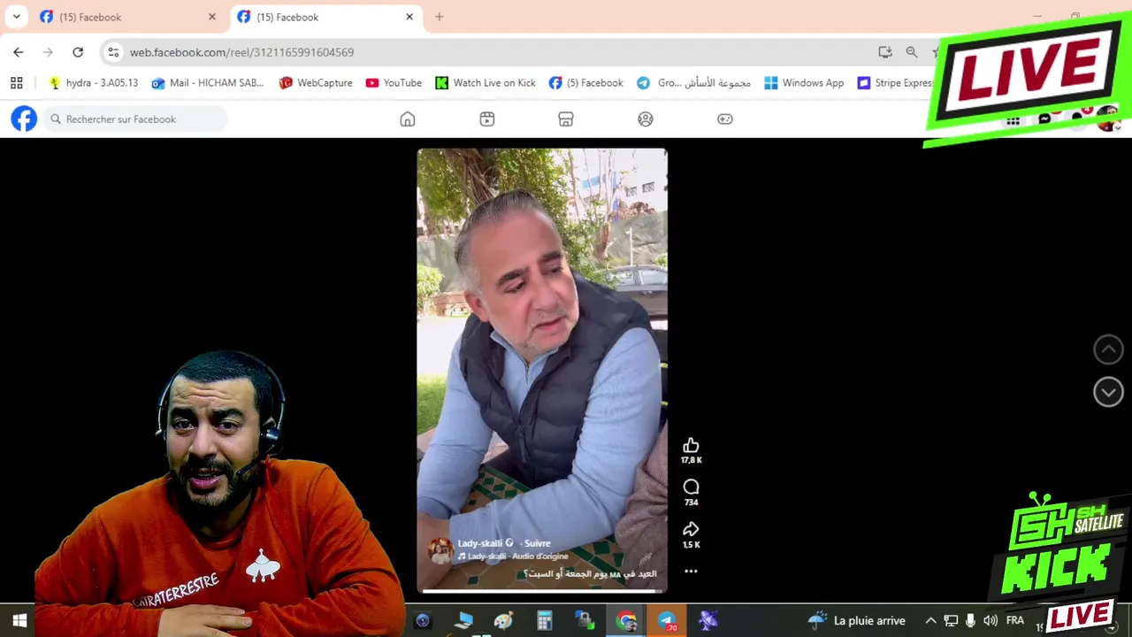This screenshot has height=637, width=1132.
Task: Open the computer icon on taskbar
Action: click(x=463, y=621)
